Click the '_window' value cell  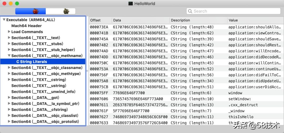(x=236, y=111)
